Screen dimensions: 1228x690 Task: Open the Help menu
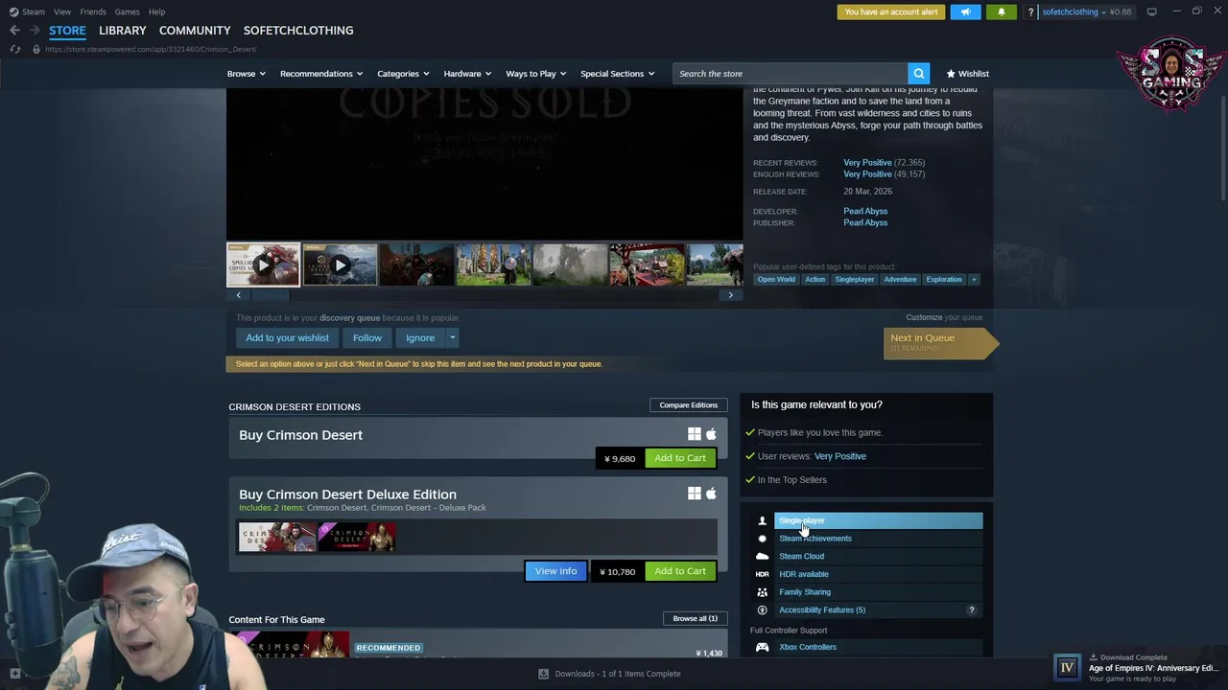tap(156, 11)
